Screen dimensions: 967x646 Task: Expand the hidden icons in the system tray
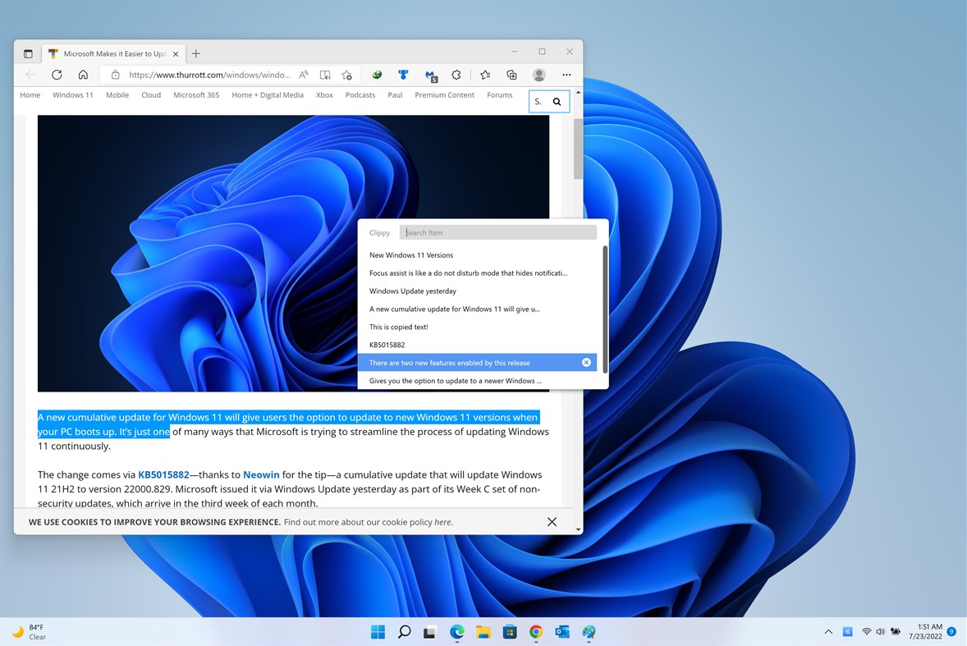[828, 632]
